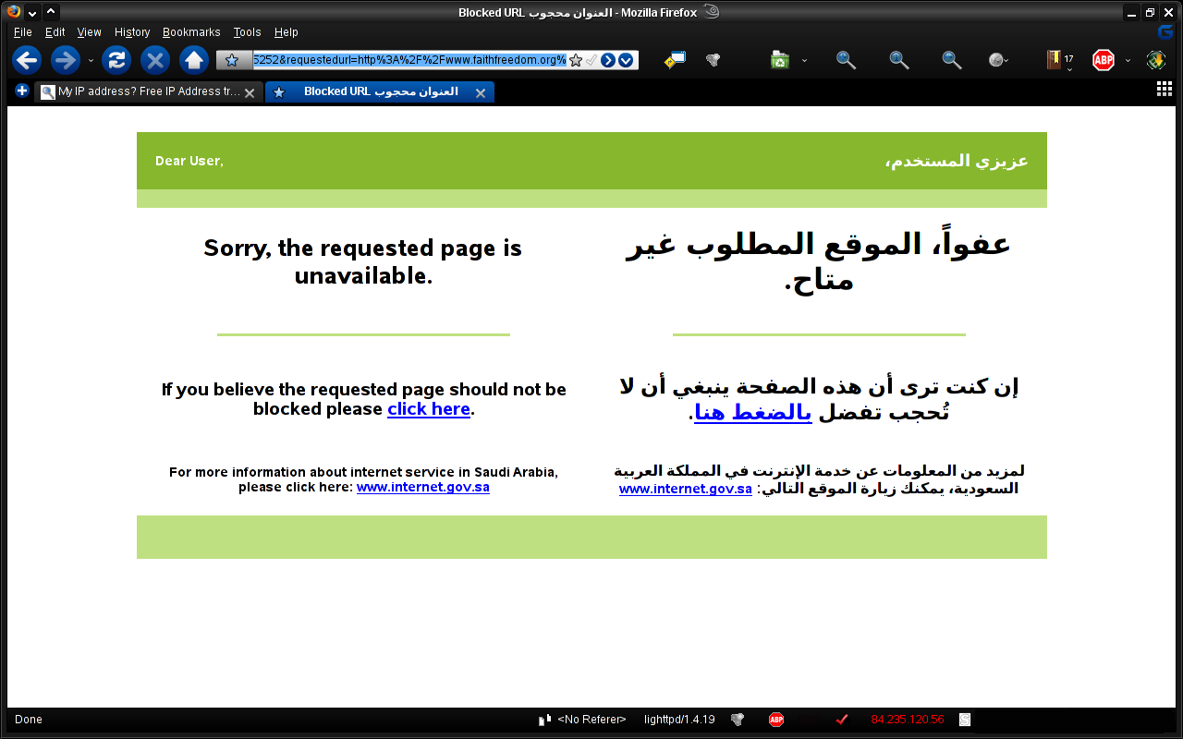
Task: Click the Stop loading X button
Action: pyautogui.click(x=155, y=61)
